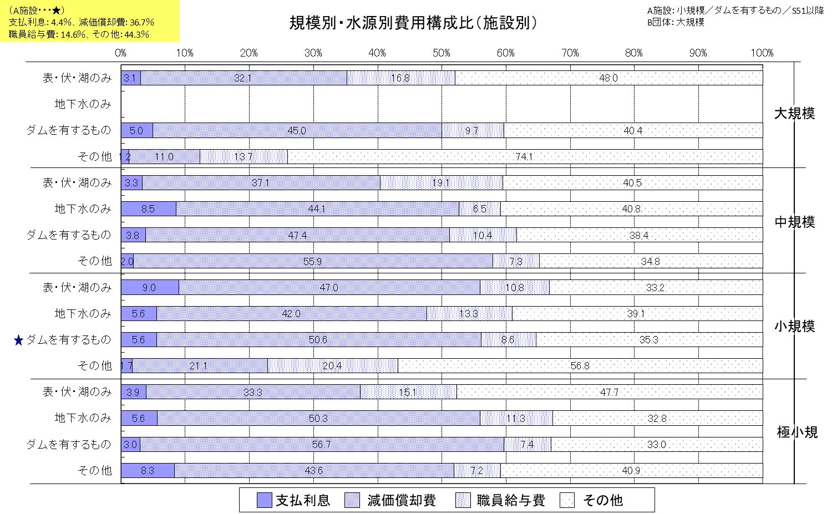
Task: Select the chart title 規模別・水源別費用構成比
Action: point(413,23)
